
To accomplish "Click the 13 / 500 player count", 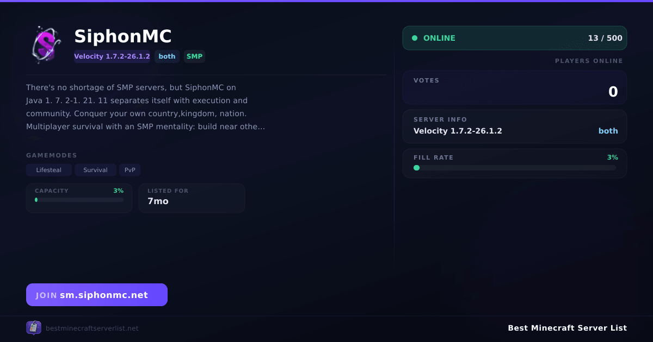I will click(605, 38).
